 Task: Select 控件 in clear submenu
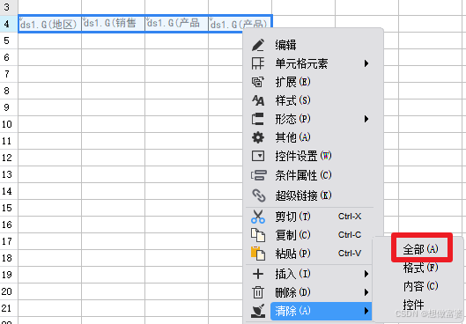(413, 305)
